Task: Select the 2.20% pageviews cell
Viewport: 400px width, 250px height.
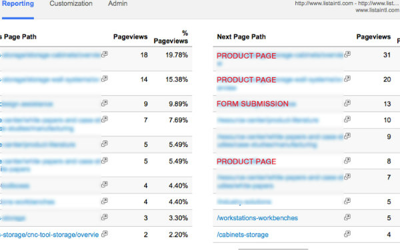Action: pyautogui.click(x=178, y=235)
